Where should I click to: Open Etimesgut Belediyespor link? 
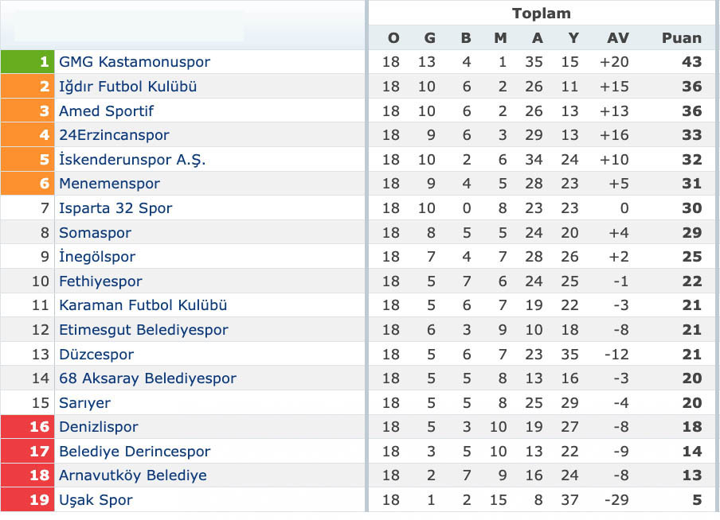(x=143, y=330)
